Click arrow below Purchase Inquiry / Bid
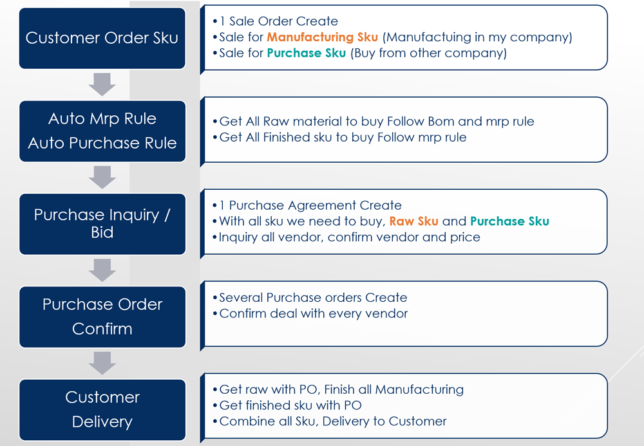The width and height of the screenshot is (644, 446). (102, 270)
